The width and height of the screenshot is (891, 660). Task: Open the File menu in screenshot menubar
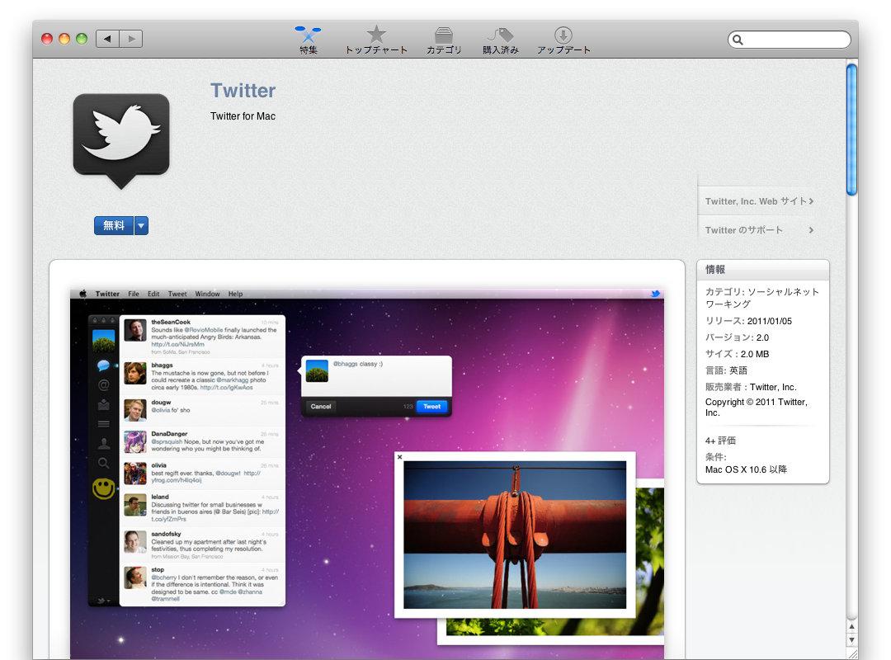point(134,294)
